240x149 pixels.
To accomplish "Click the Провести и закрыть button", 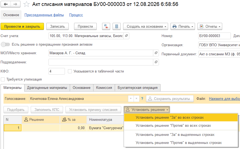I will pyautogui.click(x=22, y=26).
